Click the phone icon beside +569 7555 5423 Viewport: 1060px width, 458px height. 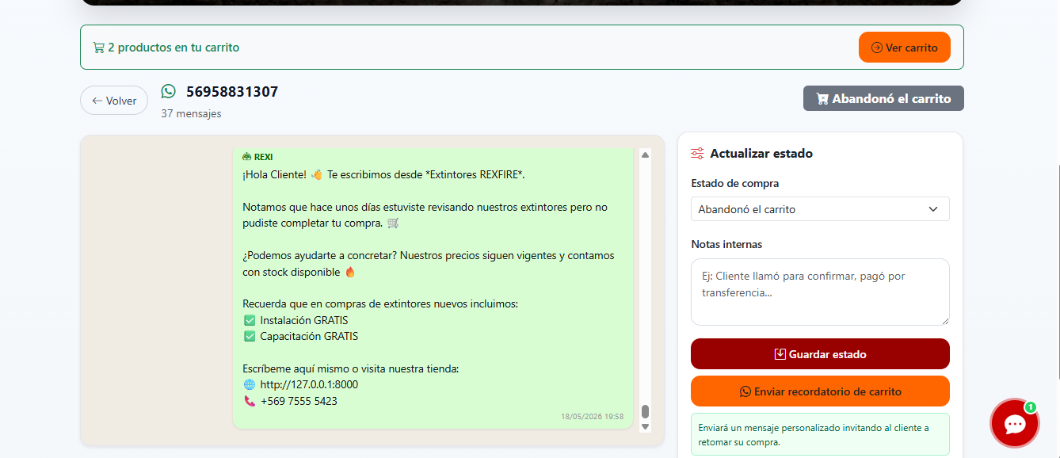coord(250,401)
